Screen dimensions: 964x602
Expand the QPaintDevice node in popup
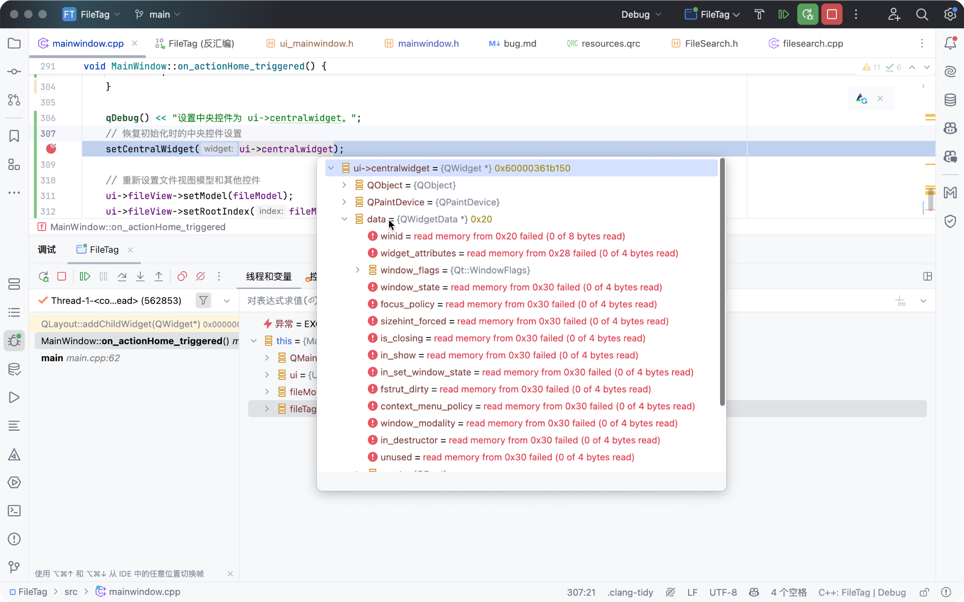(x=344, y=202)
